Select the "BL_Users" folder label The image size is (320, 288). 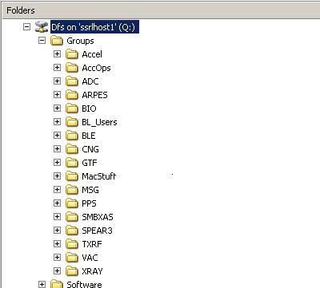(x=99, y=122)
